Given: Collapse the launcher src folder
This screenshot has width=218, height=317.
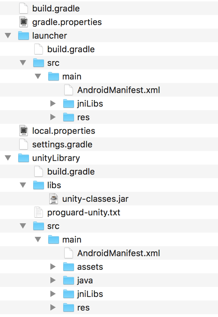Looking at the screenshot, I should pos(23,63).
